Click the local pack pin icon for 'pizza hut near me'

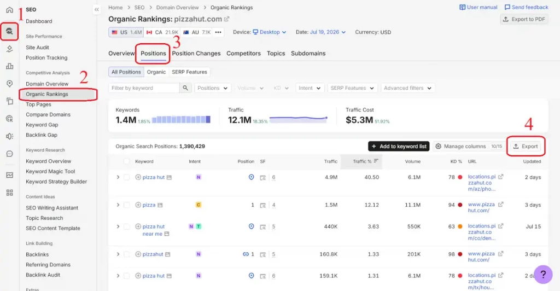[x=252, y=226]
